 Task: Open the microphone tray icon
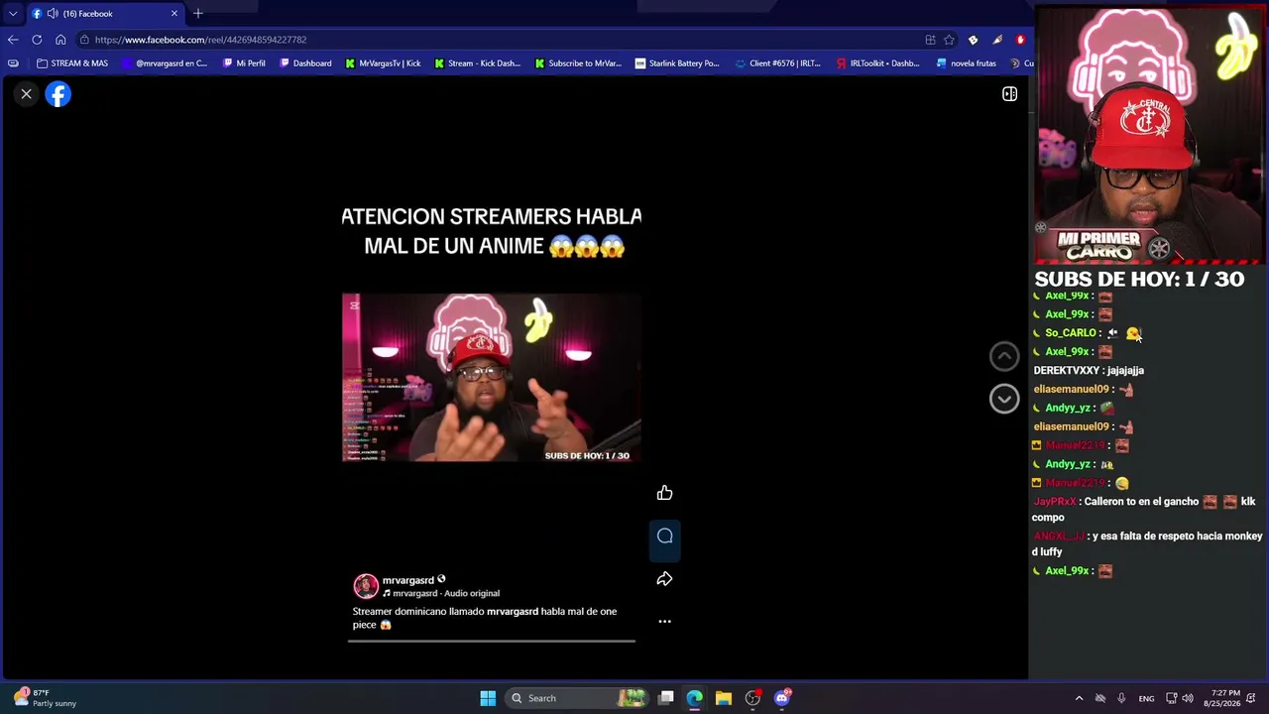pyautogui.click(x=1121, y=698)
